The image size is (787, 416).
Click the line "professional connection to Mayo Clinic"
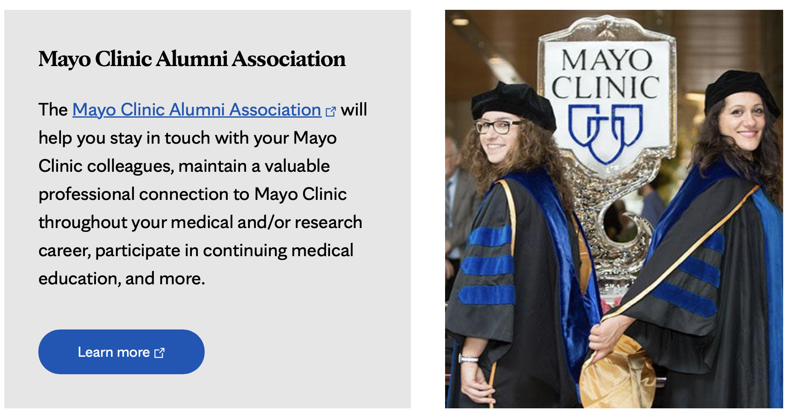(x=193, y=194)
